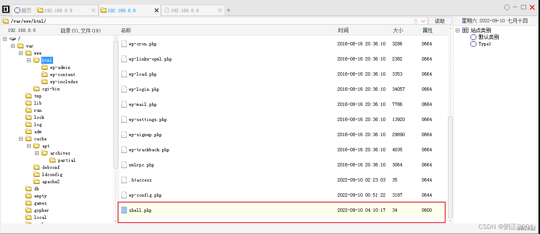The height and width of the screenshot is (234, 540).
Task: Click the file icon of .htaccess
Action: pyautogui.click(x=124, y=180)
